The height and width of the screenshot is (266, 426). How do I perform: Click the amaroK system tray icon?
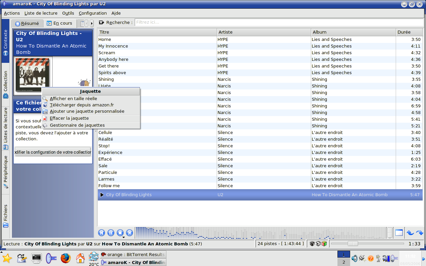coord(394,258)
